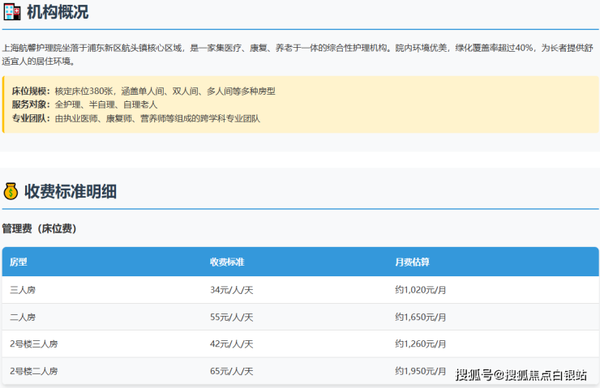
Task: Click the 收费标准 column header
Action: click(227, 262)
